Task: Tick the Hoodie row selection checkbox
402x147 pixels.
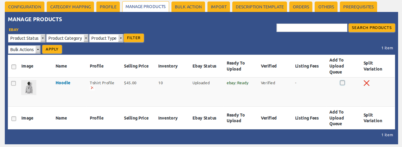Action: pos(14,83)
